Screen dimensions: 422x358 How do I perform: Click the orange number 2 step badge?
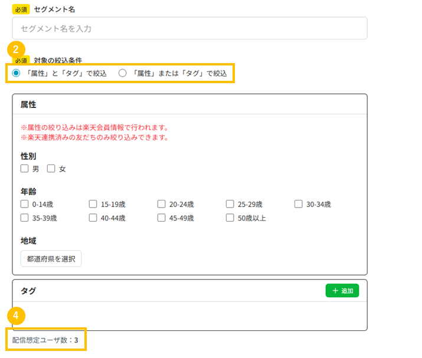pyautogui.click(x=16, y=50)
